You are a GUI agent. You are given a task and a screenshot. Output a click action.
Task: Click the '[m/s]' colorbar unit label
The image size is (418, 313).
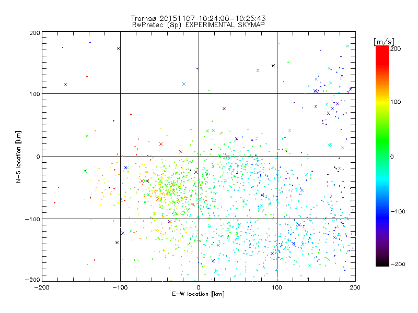[x=384, y=42]
